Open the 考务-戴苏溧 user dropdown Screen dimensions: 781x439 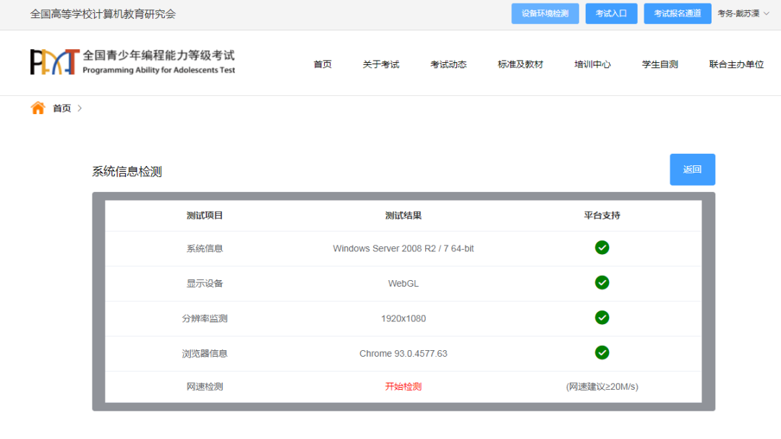[x=743, y=14]
